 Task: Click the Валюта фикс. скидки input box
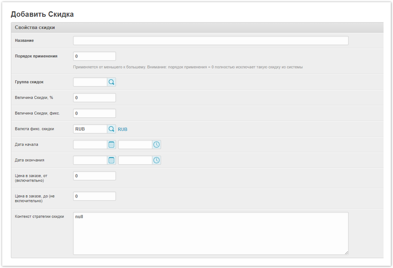[x=90, y=129]
